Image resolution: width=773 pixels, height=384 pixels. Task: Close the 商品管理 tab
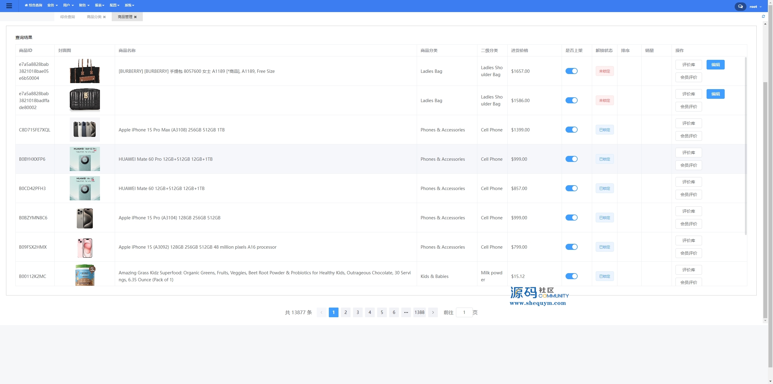pos(135,17)
